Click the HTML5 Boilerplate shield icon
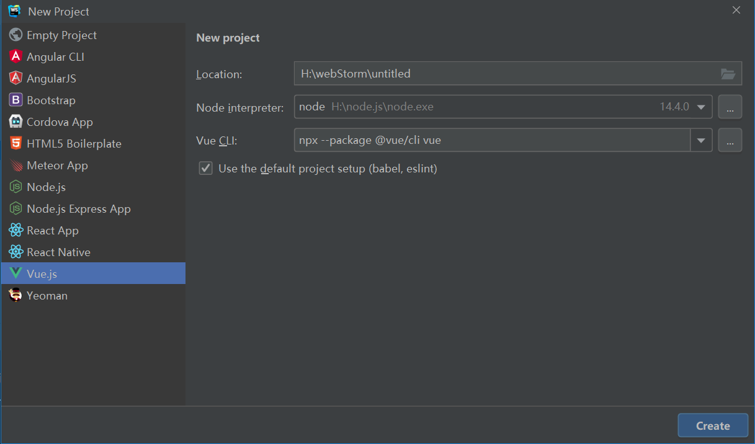Image resolution: width=755 pixels, height=444 pixels. [x=16, y=144]
